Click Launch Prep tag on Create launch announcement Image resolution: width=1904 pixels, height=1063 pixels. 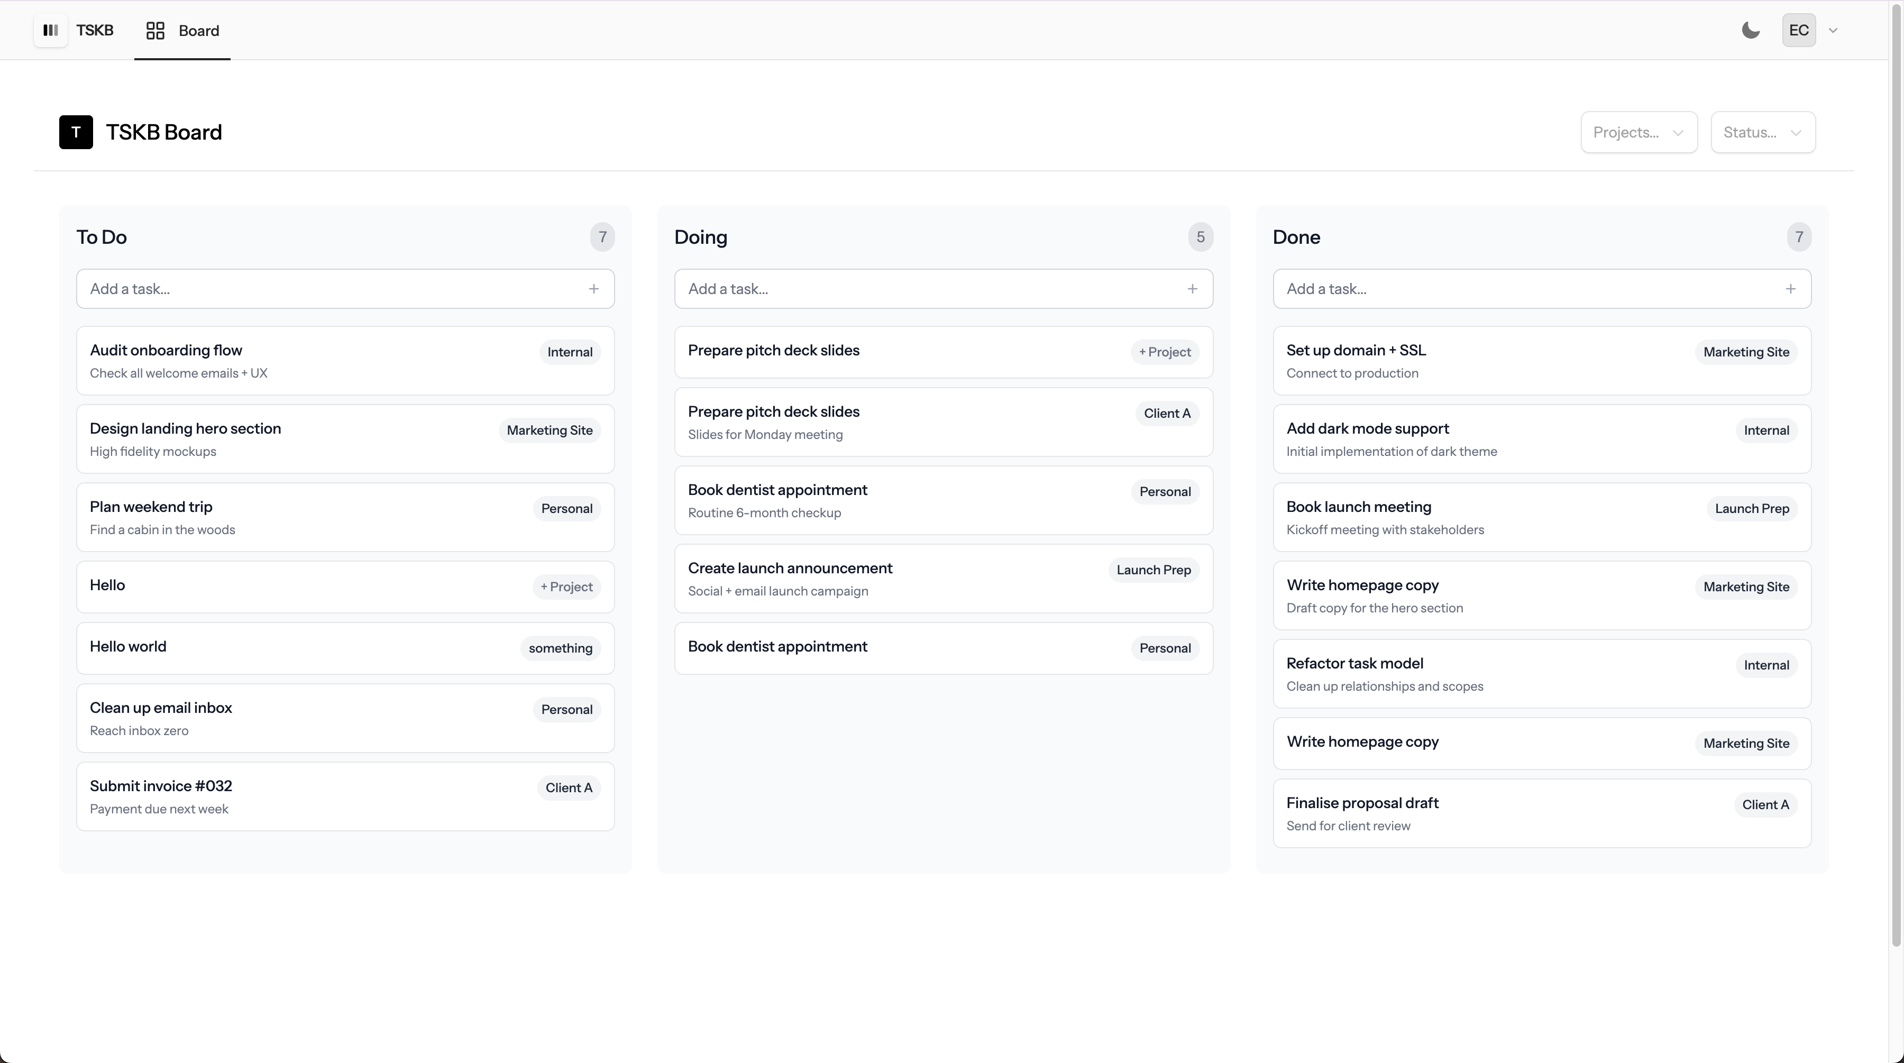click(x=1153, y=571)
